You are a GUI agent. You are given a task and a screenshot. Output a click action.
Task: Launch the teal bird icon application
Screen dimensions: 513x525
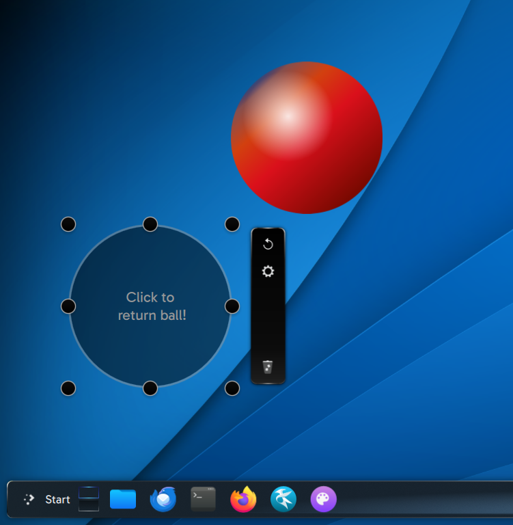283,500
